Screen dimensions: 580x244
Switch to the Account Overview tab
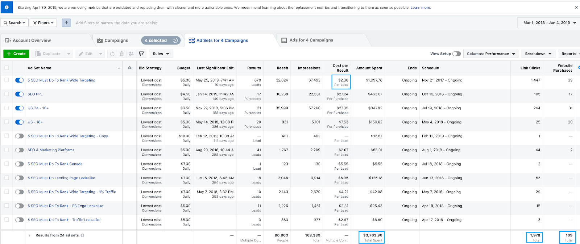(32, 41)
